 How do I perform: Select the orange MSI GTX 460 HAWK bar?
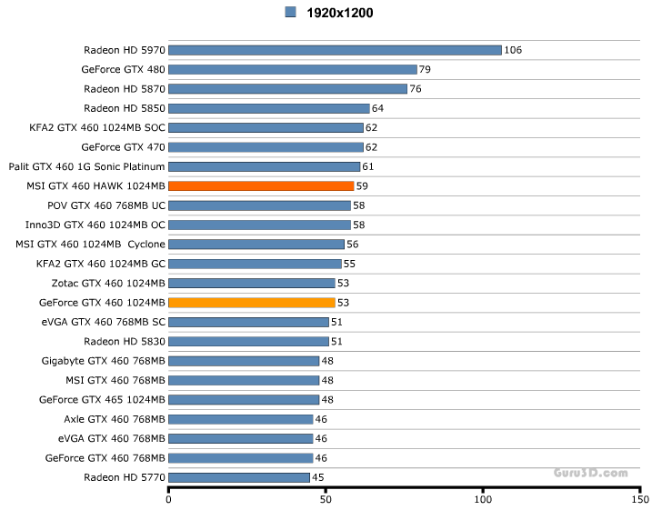coord(261,185)
